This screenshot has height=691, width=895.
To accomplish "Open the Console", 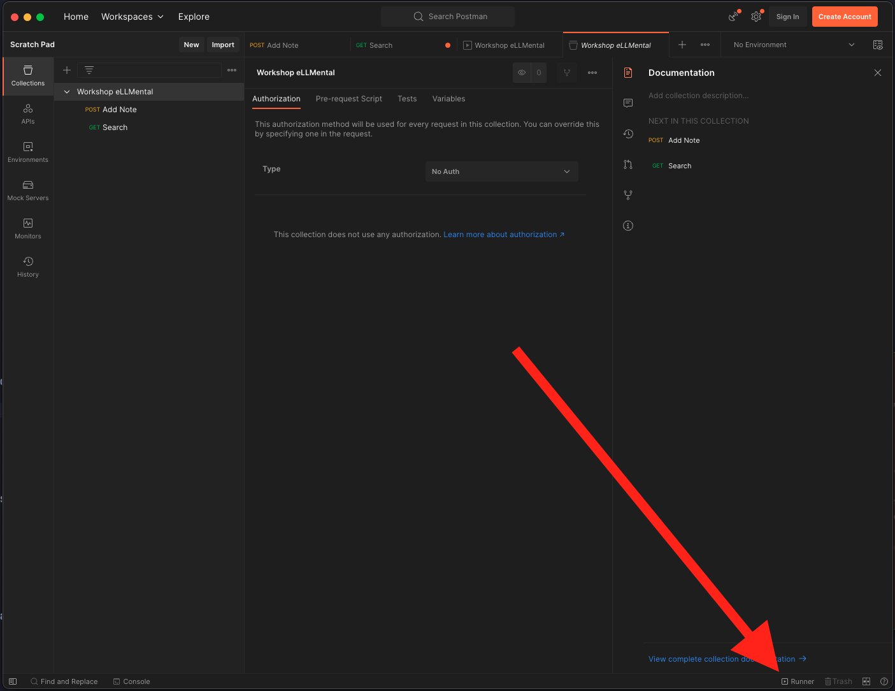I will 132,681.
